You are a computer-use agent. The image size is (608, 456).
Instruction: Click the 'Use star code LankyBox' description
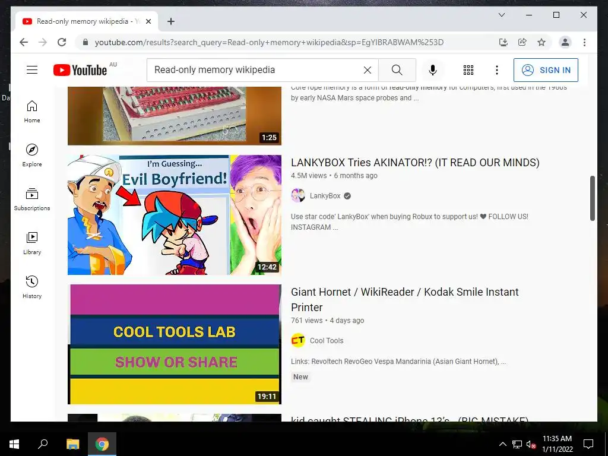click(x=410, y=222)
